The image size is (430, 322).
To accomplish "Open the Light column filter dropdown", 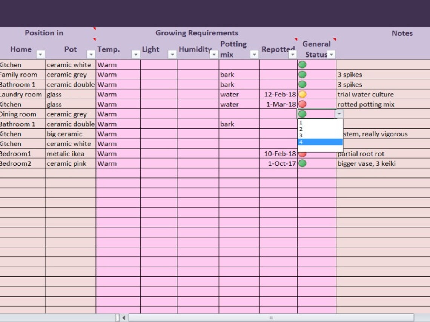I will pos(172,55).
